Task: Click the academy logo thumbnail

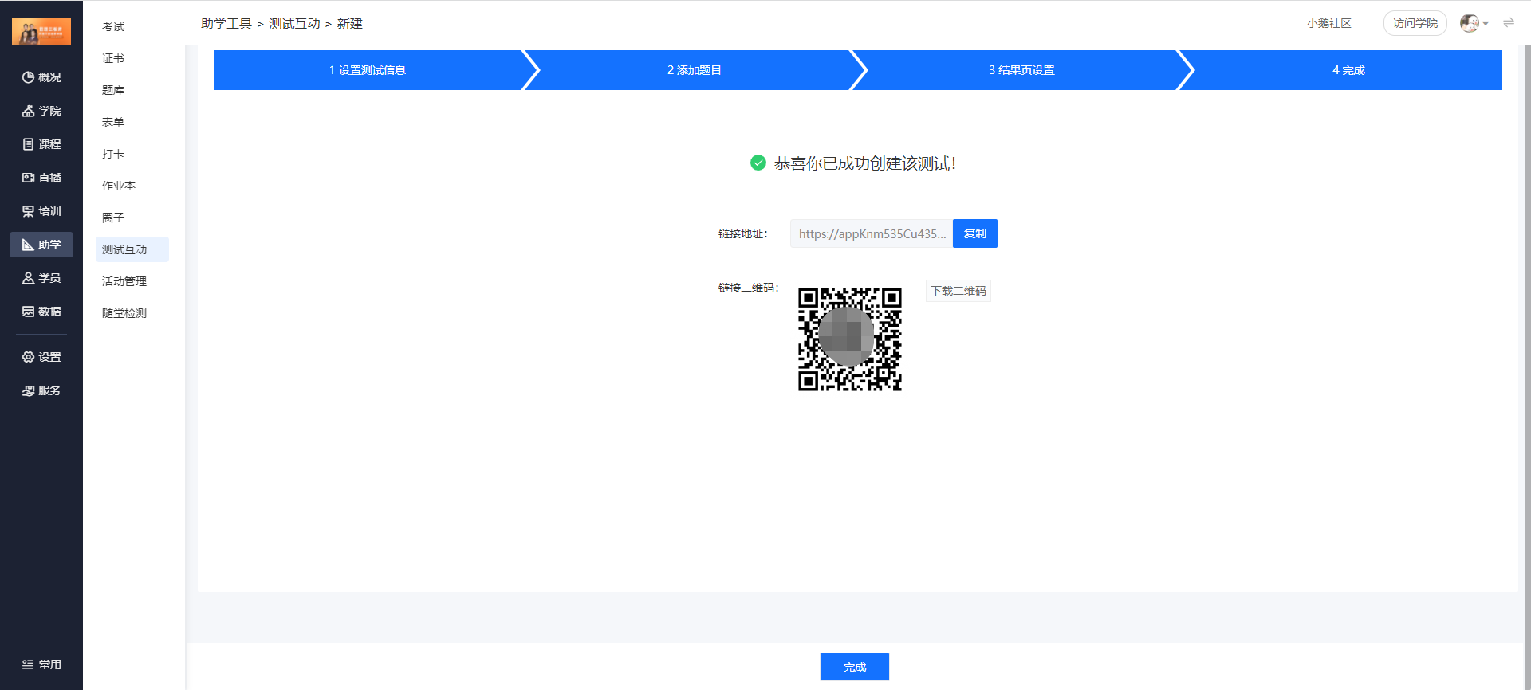Action: [41, 32]
